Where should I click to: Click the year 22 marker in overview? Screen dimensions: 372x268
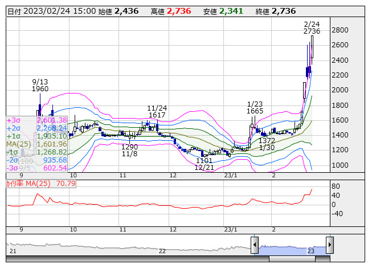[162, 251]
